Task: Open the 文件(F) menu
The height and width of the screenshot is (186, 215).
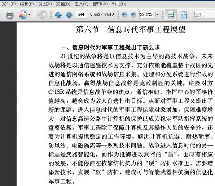Action: click(x=9, y=4)
